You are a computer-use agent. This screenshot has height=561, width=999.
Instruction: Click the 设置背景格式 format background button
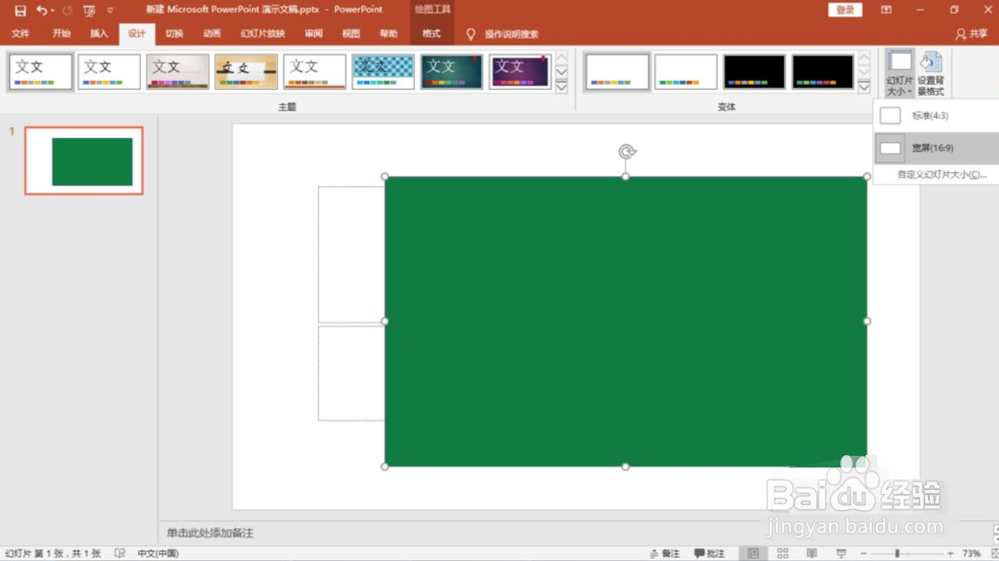[931, 74]
